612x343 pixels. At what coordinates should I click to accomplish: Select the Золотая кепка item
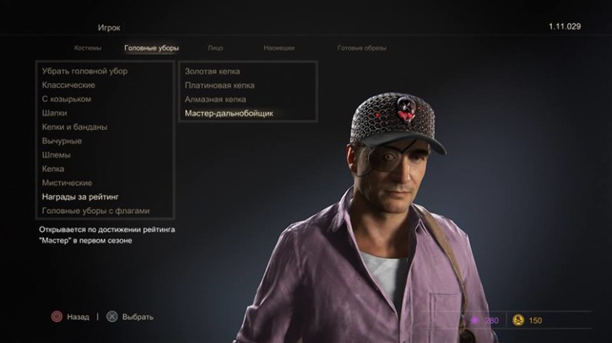(x=213, y=72)
